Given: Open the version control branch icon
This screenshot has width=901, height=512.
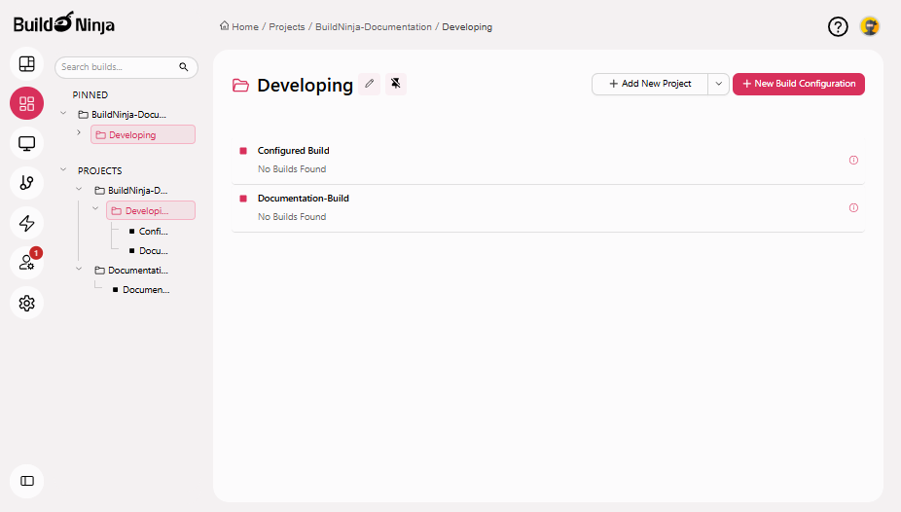Looking at the screenshot, I should (26, 183).
